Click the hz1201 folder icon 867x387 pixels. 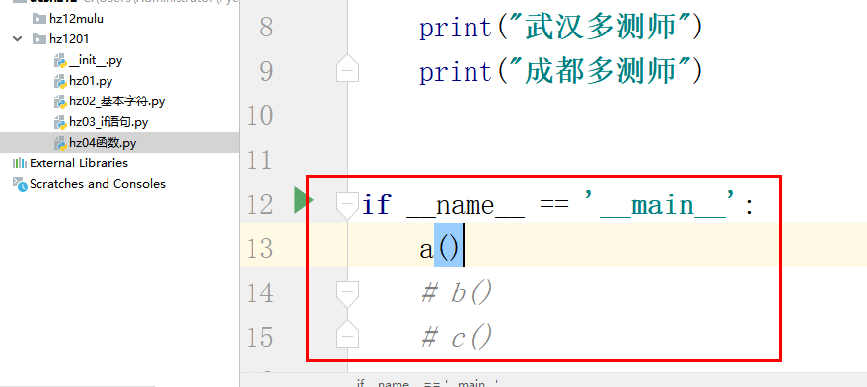tap(38, 39)
